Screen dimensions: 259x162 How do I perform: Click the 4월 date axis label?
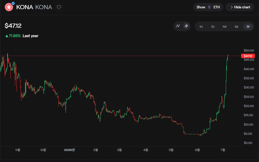[145, 150]
